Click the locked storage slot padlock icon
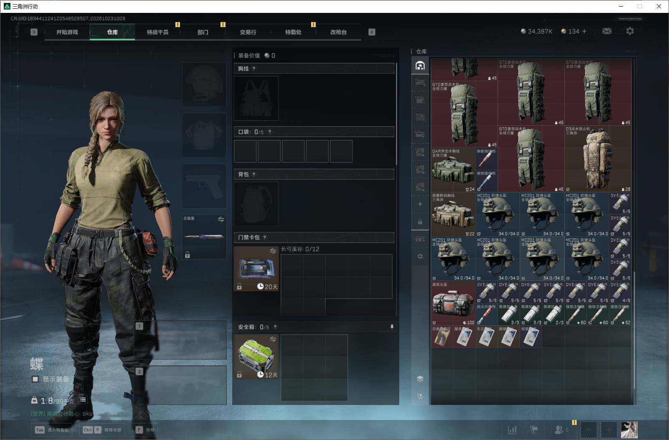Viewport: 669px width, 440px height. coord(420,222)
